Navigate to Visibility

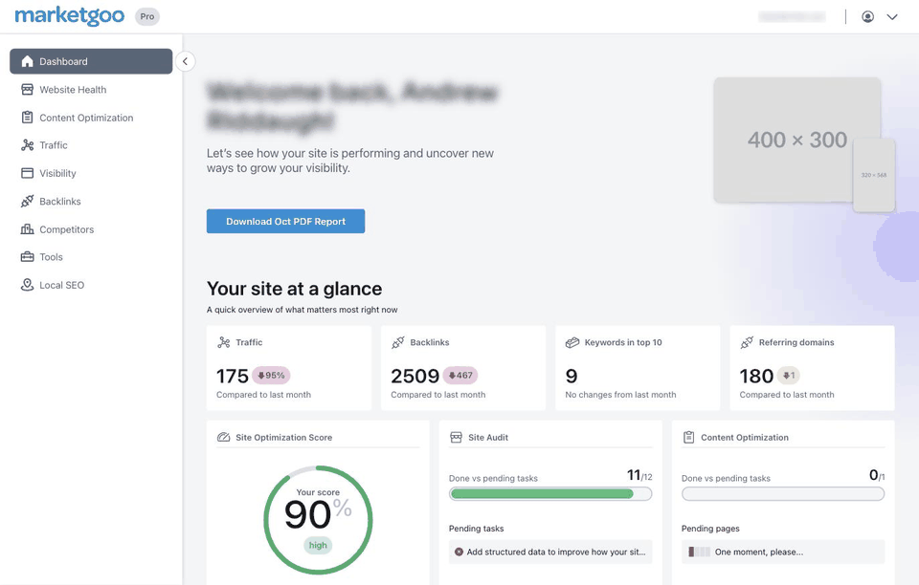pos(91,173)
